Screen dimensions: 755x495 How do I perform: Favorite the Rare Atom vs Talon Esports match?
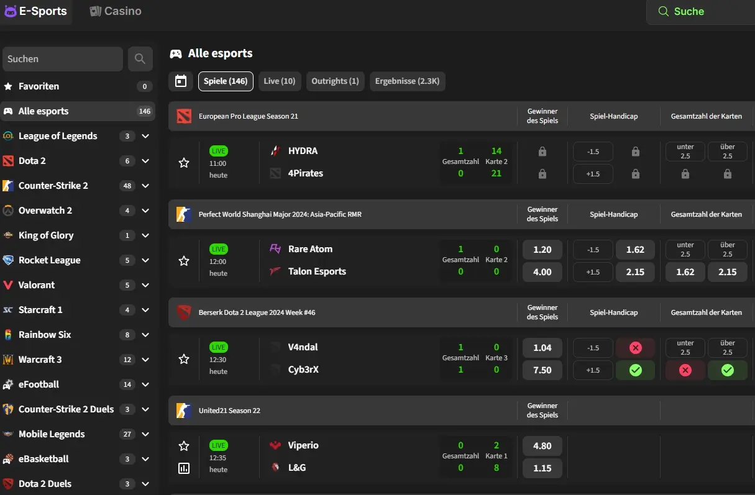pyautogui.click(x=184, y=261)
